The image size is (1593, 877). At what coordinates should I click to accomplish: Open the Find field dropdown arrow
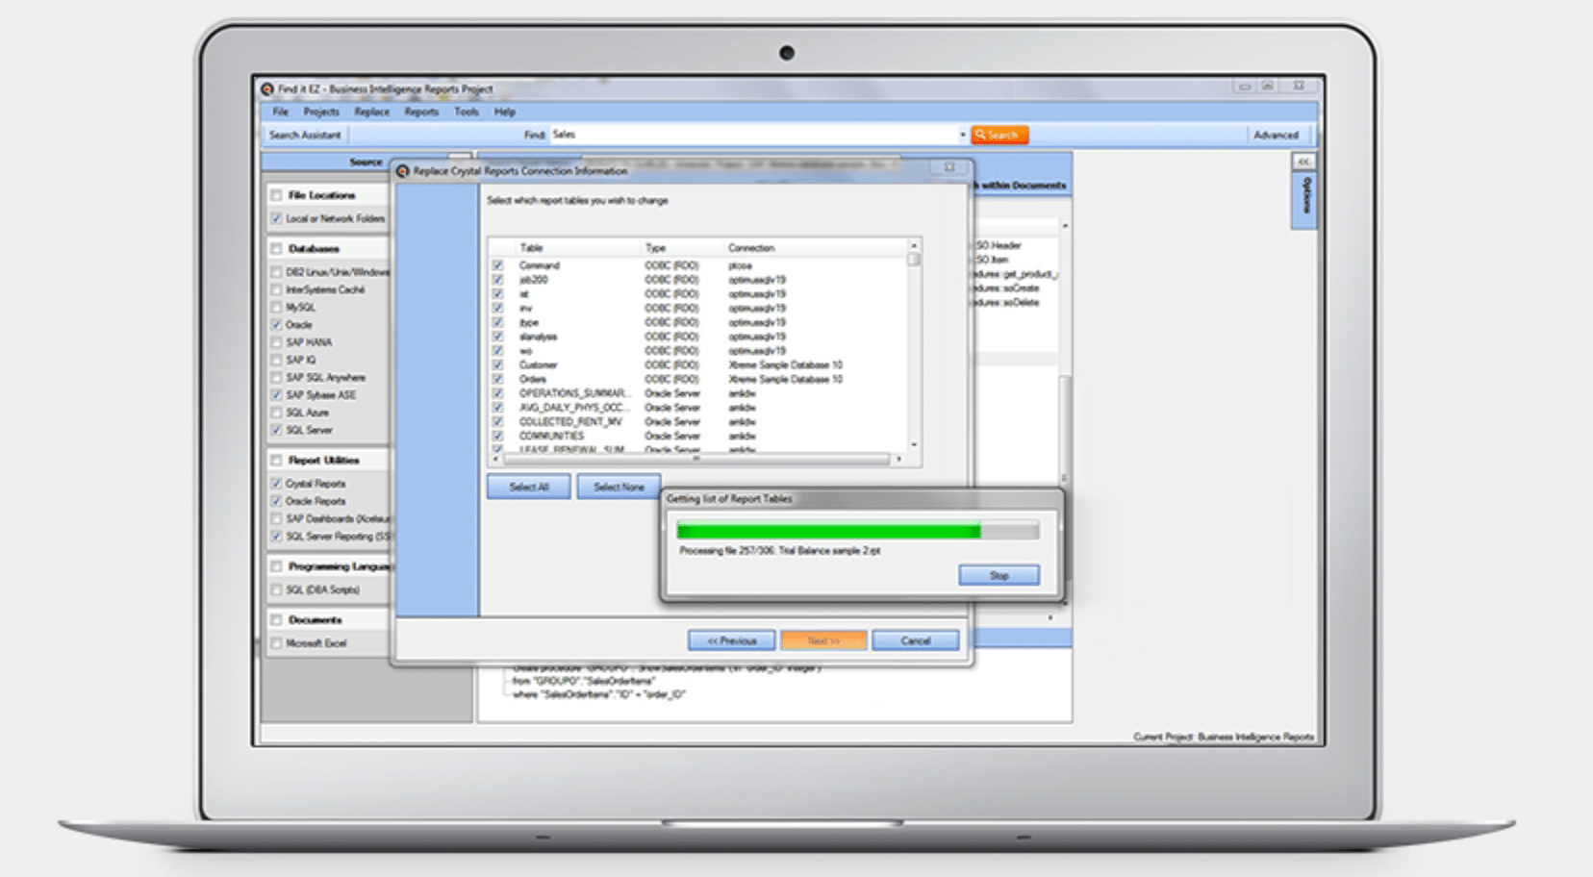pyautogui.click(x=961, y=136)
